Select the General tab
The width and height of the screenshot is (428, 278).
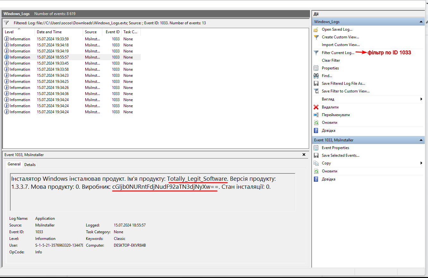[x=14, y=164]
